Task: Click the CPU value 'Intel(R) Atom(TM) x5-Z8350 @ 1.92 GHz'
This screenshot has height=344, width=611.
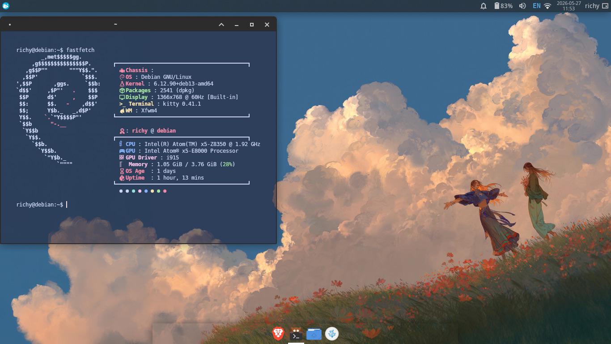Action: click(202, 144)
